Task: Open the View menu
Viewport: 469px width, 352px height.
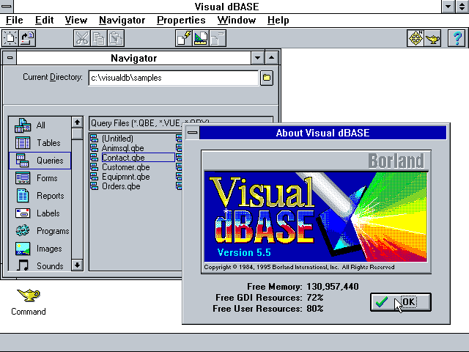Action: (76, 21)
